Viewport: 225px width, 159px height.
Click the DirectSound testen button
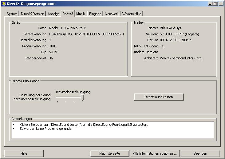[x=159, y=97]
